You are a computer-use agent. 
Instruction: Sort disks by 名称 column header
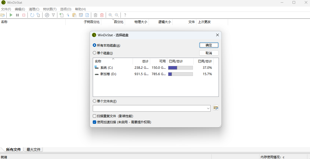98,61
